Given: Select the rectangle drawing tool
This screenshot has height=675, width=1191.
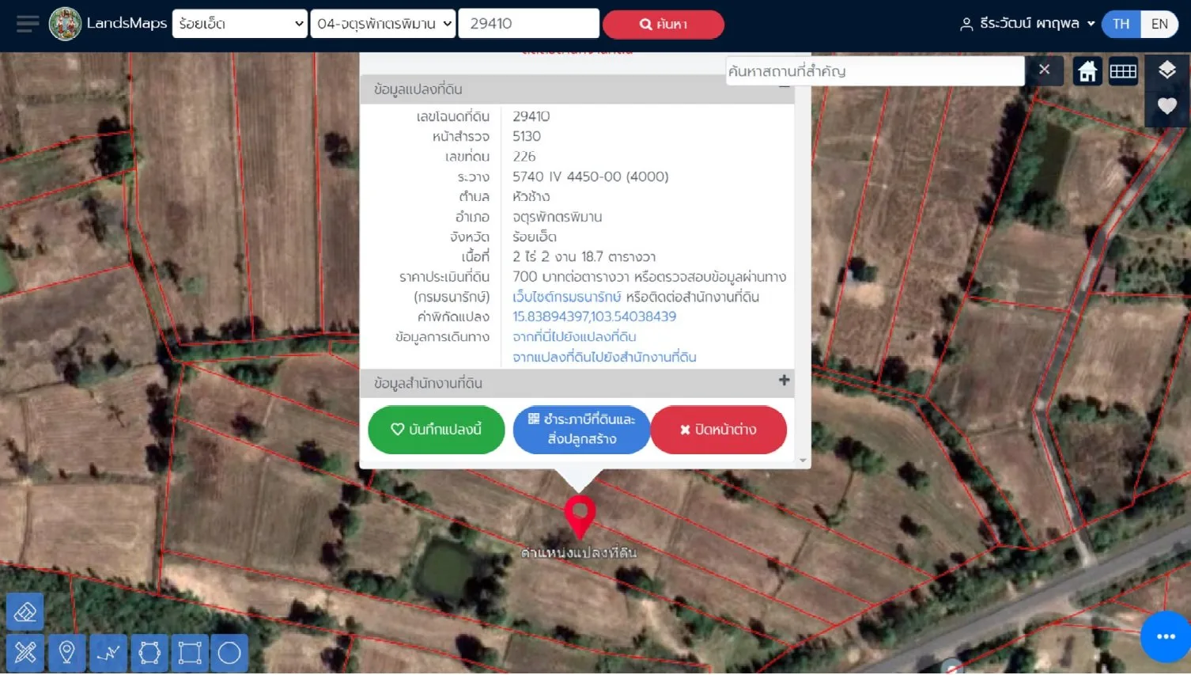Looking at the screenshot, I should pyautogui.click(x=190, y=653).
